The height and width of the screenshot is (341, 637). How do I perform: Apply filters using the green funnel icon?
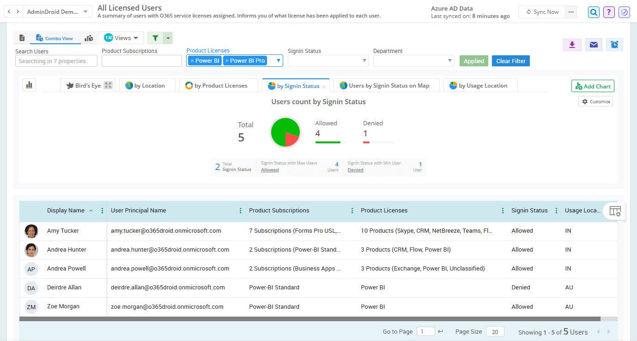point(155,37)
